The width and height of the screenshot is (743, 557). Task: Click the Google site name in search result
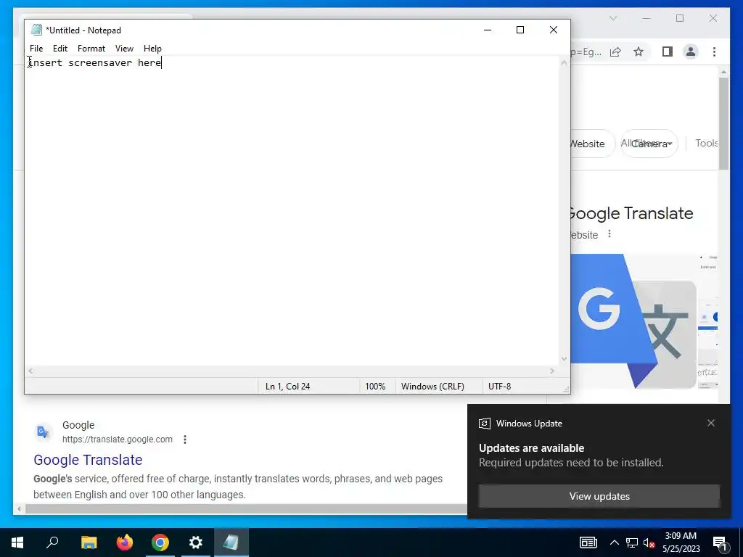[x=78, y=425]
